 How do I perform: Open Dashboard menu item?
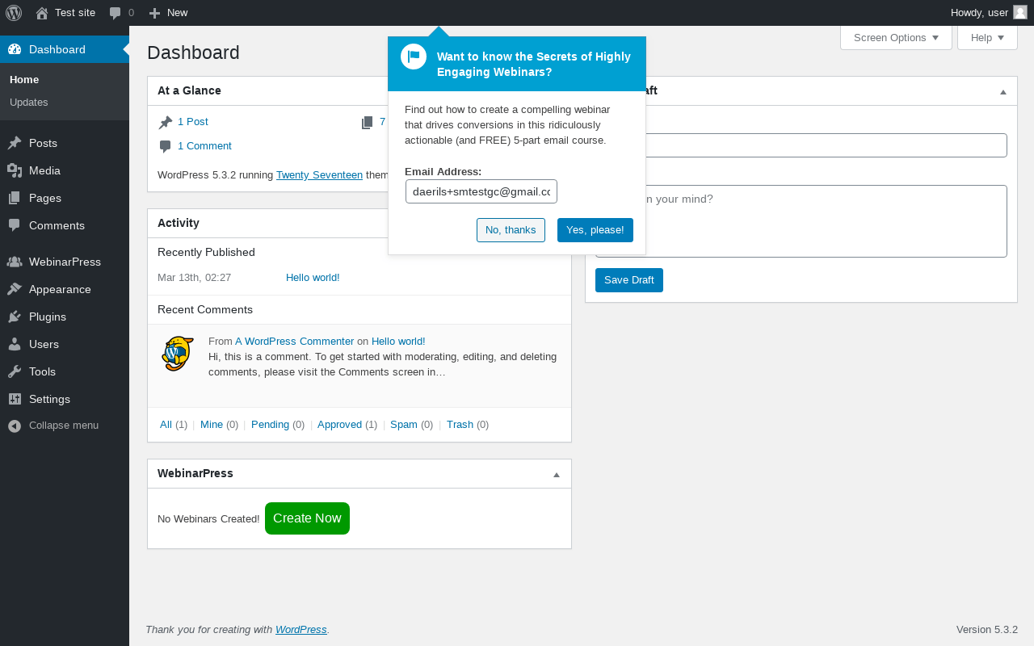point(65,49)
